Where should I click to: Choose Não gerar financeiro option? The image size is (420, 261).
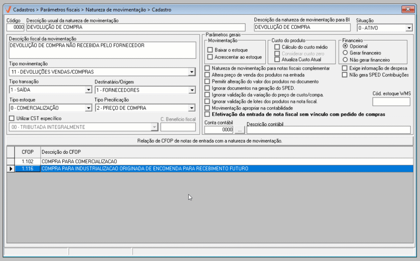pos(345,60)
